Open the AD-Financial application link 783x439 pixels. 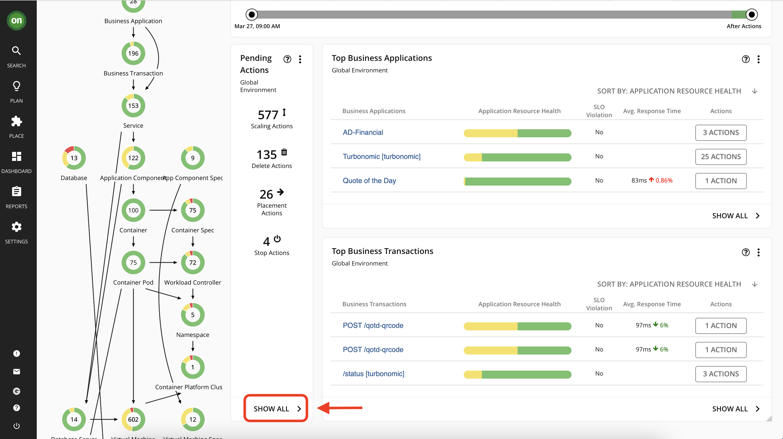coord(363,132)
